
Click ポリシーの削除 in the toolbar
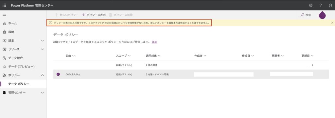pos(121,15)
